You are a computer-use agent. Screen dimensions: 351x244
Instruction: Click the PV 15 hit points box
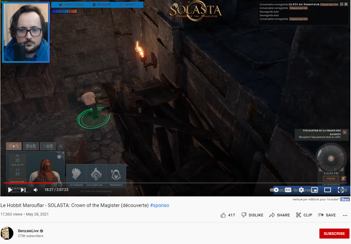(17, 160)
